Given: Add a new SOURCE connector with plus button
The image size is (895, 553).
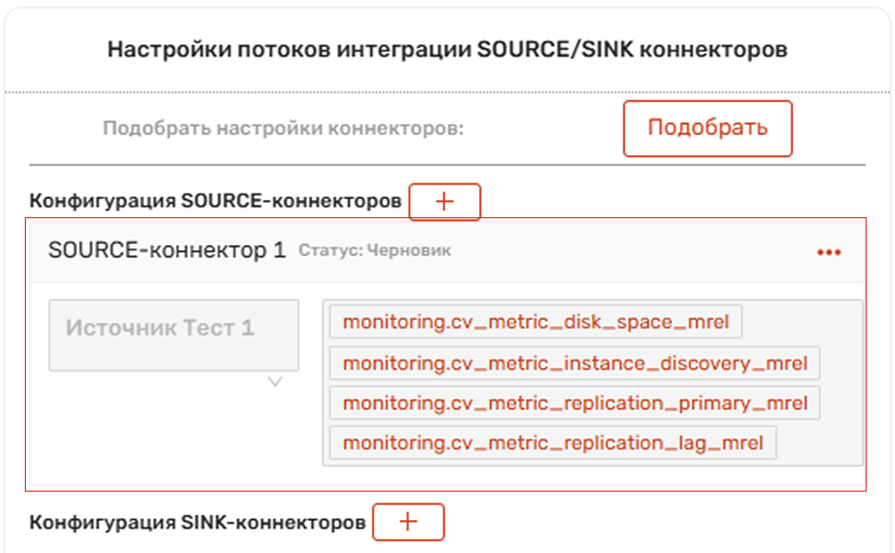Looking at the screenshot, I should [444, 202].
